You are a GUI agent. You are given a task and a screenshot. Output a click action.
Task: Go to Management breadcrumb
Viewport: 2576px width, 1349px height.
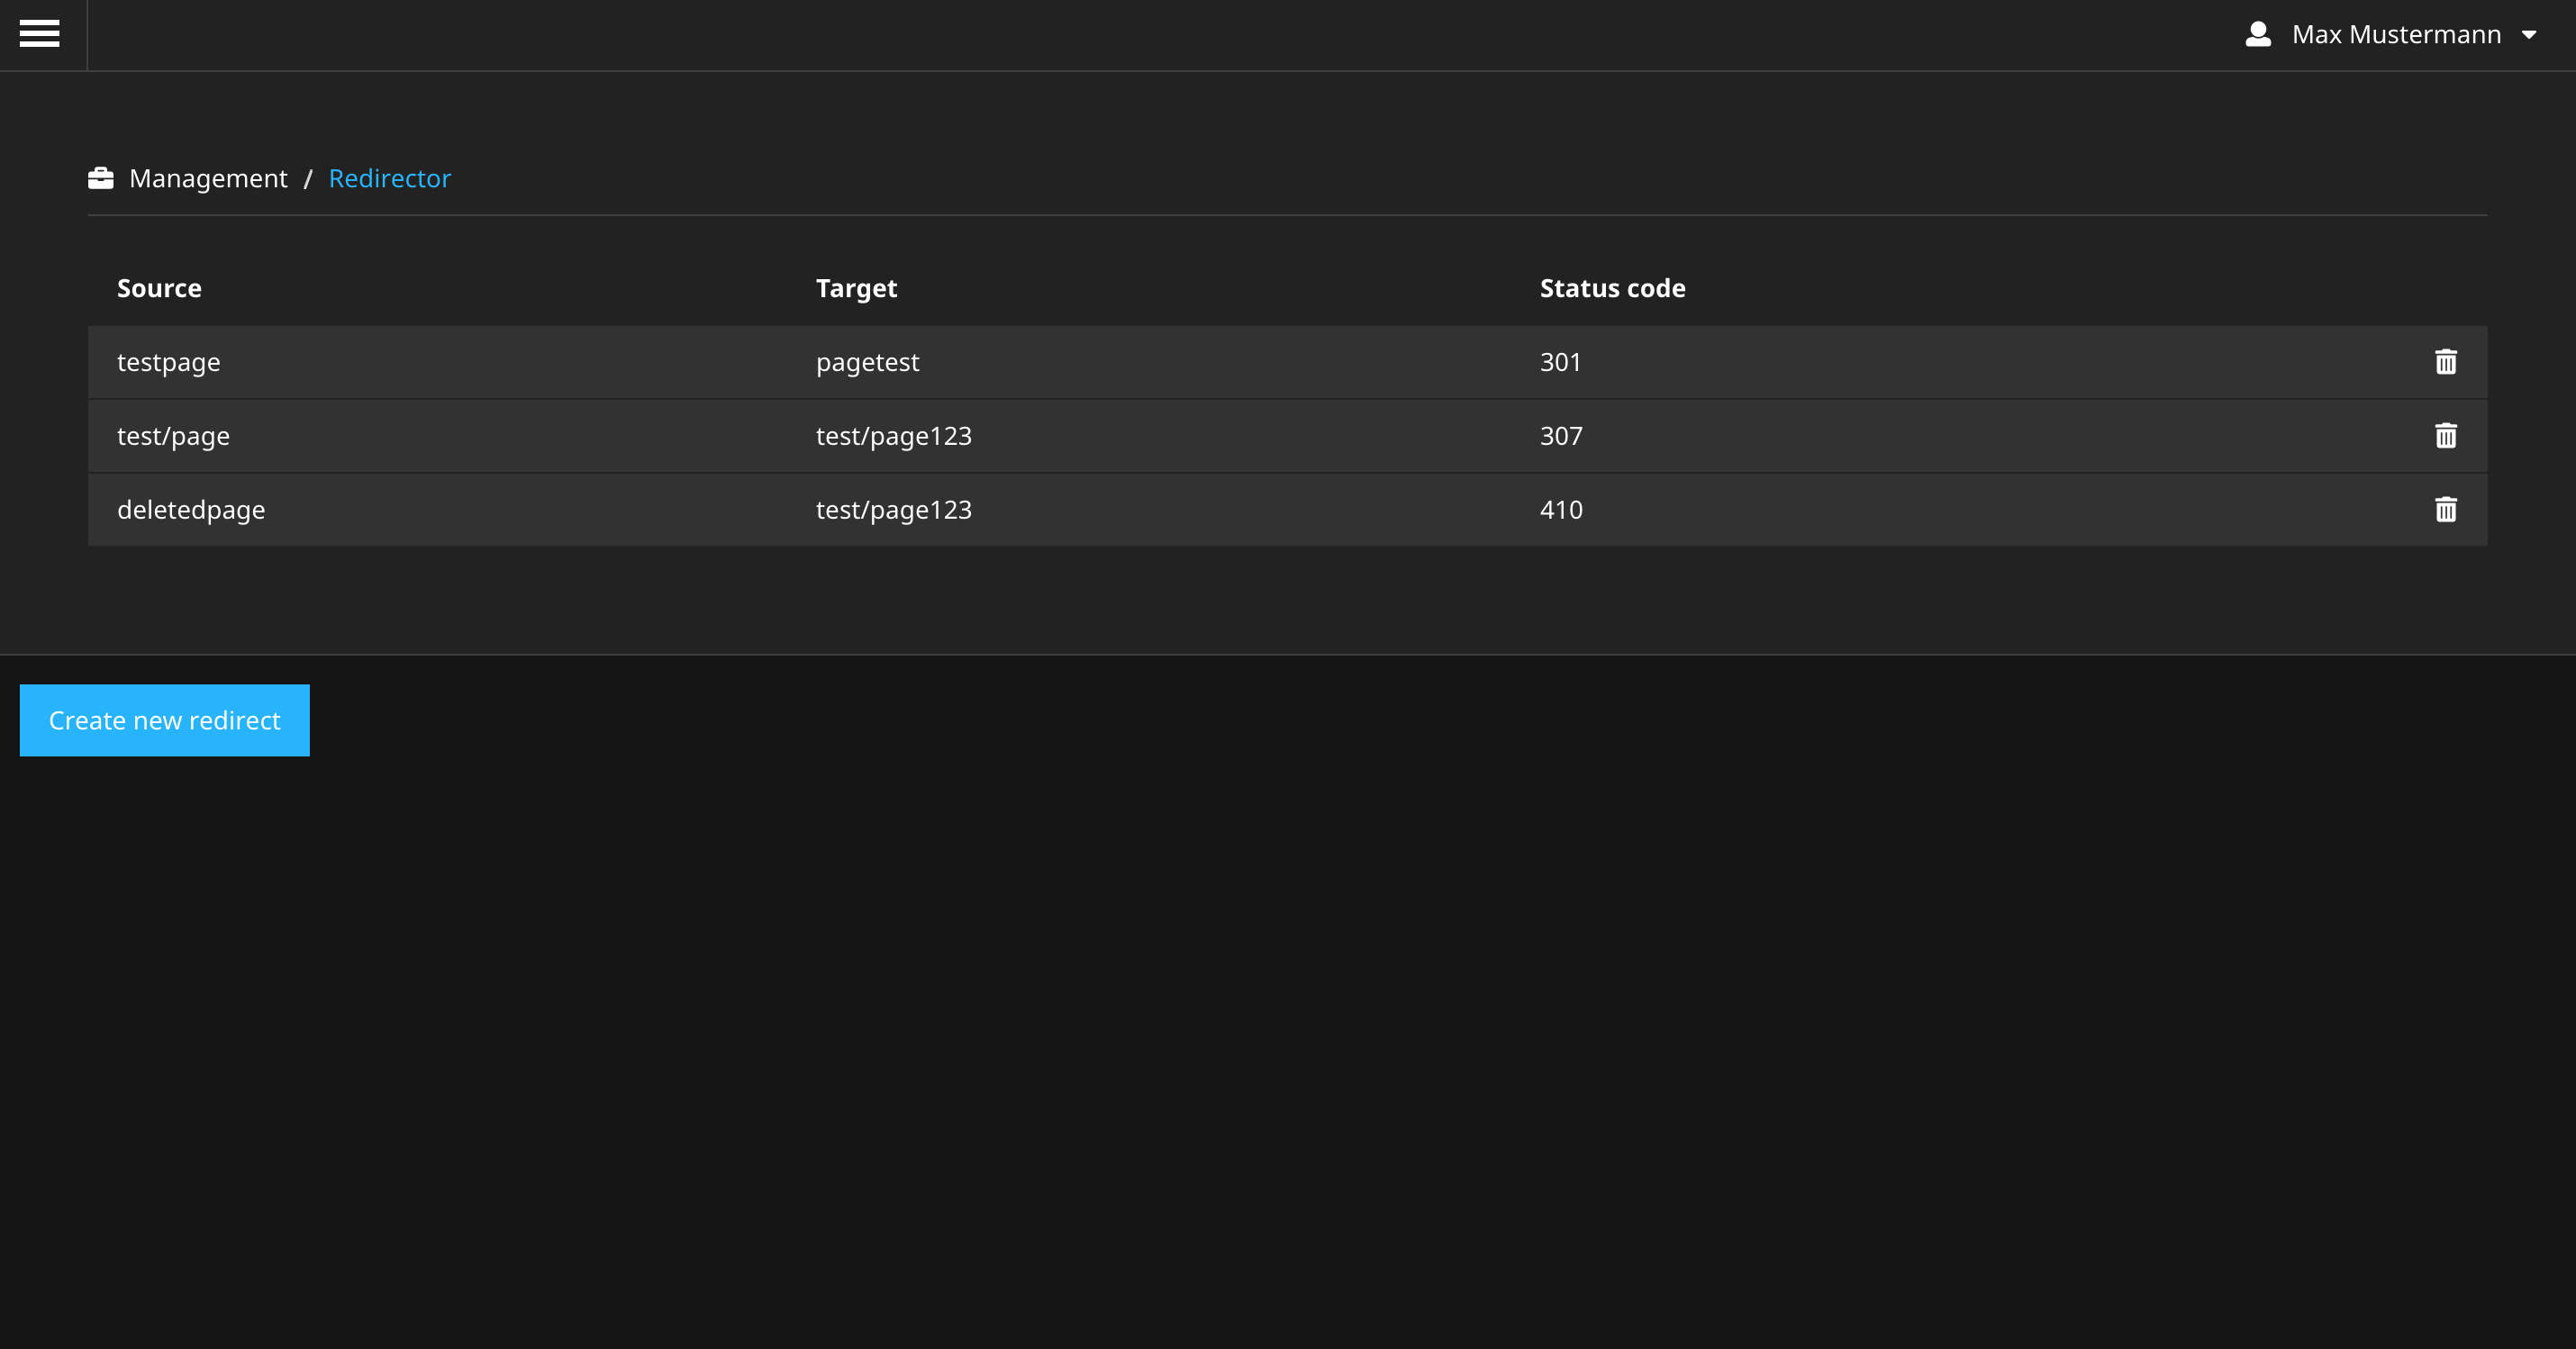coord(208,178)
